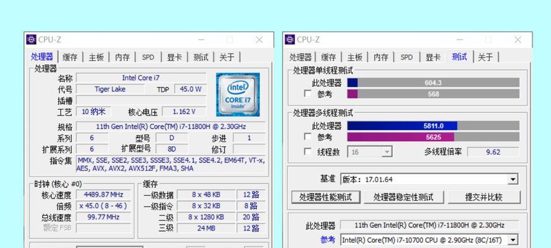This screenshot has width=551, height=248.
Task: Click single-thread reference bar showing 568
Action: 433,94
